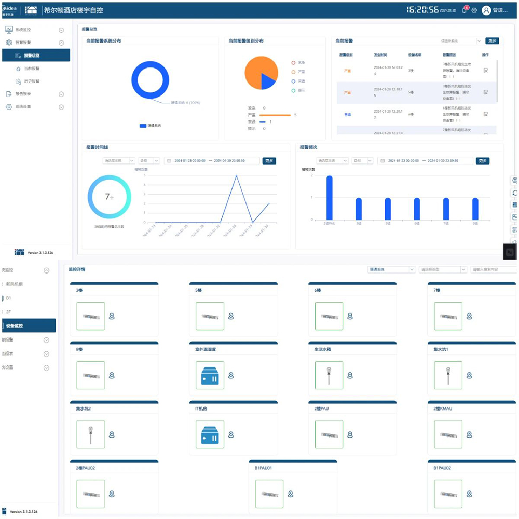Expand the 系统监控 sidebar menu
The height and width of the screenshot is (519, 519).
(x=61, y=30)
